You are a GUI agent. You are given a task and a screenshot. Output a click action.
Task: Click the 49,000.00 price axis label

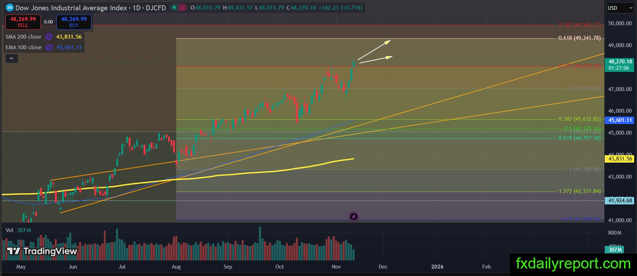pyautogui.click(x=620, y=45)
